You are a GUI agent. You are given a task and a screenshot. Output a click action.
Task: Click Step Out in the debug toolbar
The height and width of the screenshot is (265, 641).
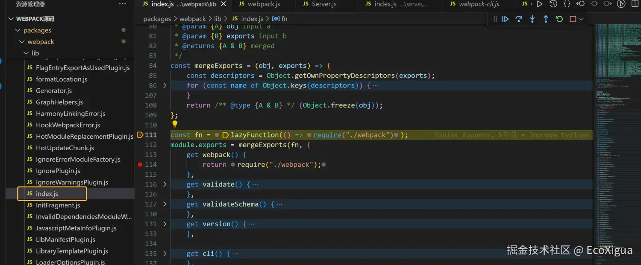546,19
